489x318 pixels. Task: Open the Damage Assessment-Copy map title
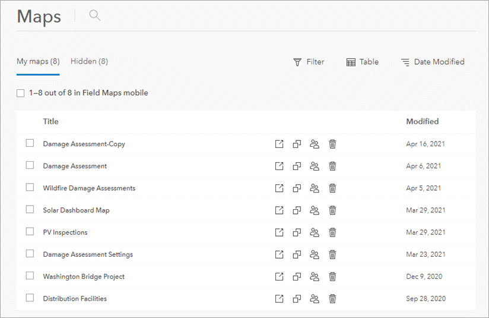[x=84, y=144]
